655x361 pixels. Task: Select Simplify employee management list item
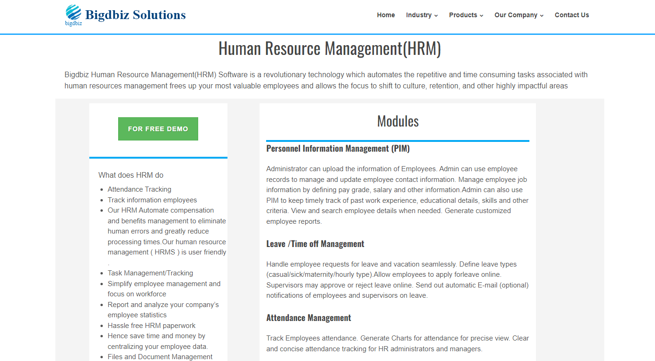coord(164,289)
